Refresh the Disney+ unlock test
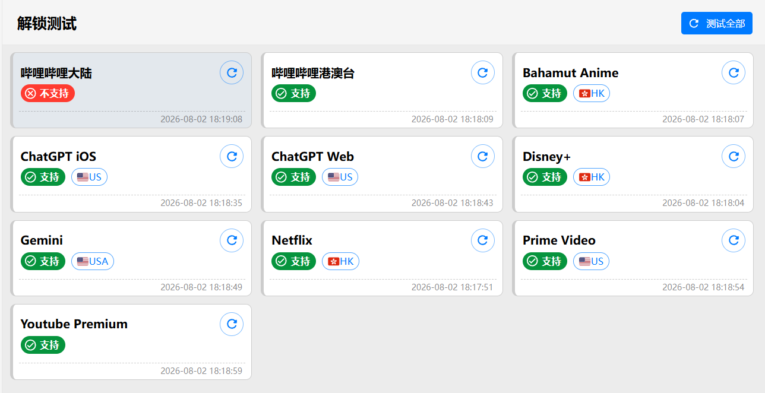The width and height of the screenshot is (765, 393). click(734, 156)
